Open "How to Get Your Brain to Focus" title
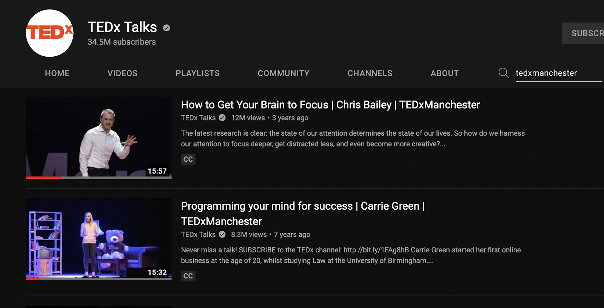 pos(330,105)
